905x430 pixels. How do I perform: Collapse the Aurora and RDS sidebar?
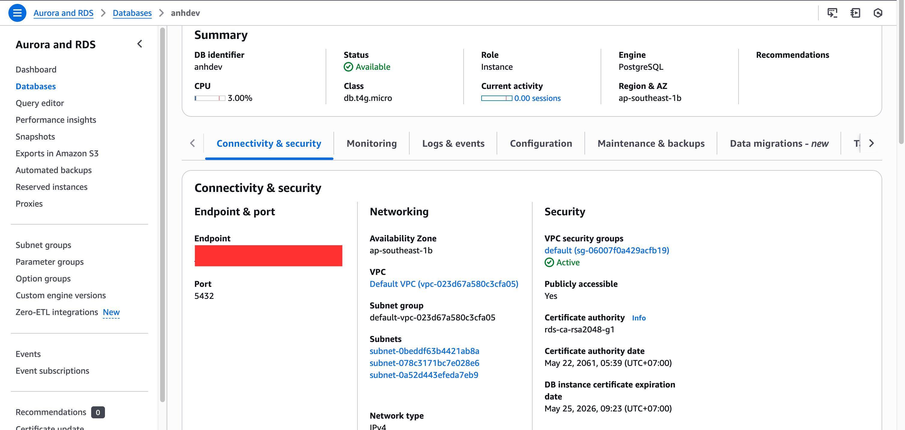tap(140, 44)
